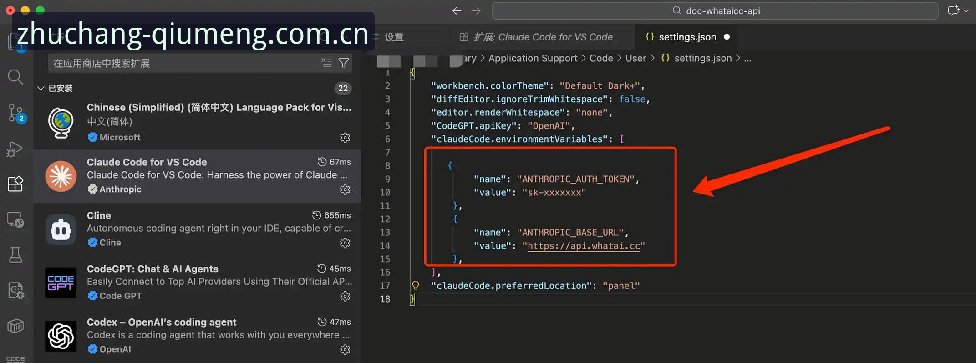This screenshot has height=363, width=976.
Task: Click the "CodeGPT.apiKey" key on line 5
Action: 473,126
